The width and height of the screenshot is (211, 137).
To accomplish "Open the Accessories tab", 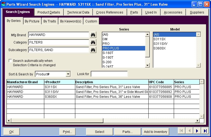I will (x=173, y=12).
